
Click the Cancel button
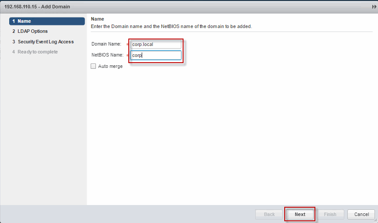(361, 214)
